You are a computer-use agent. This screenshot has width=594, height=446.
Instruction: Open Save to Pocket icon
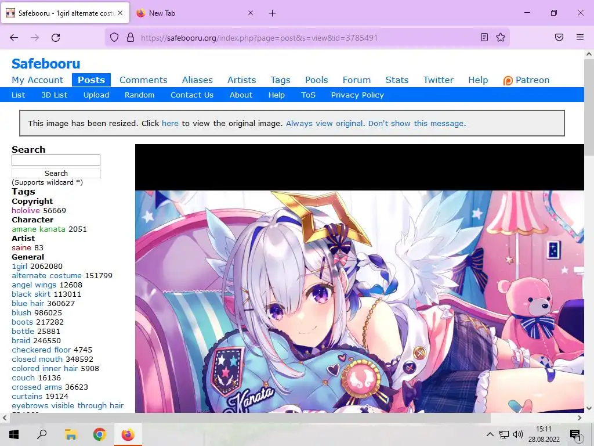pyautogui.click(x=559, y=37)
